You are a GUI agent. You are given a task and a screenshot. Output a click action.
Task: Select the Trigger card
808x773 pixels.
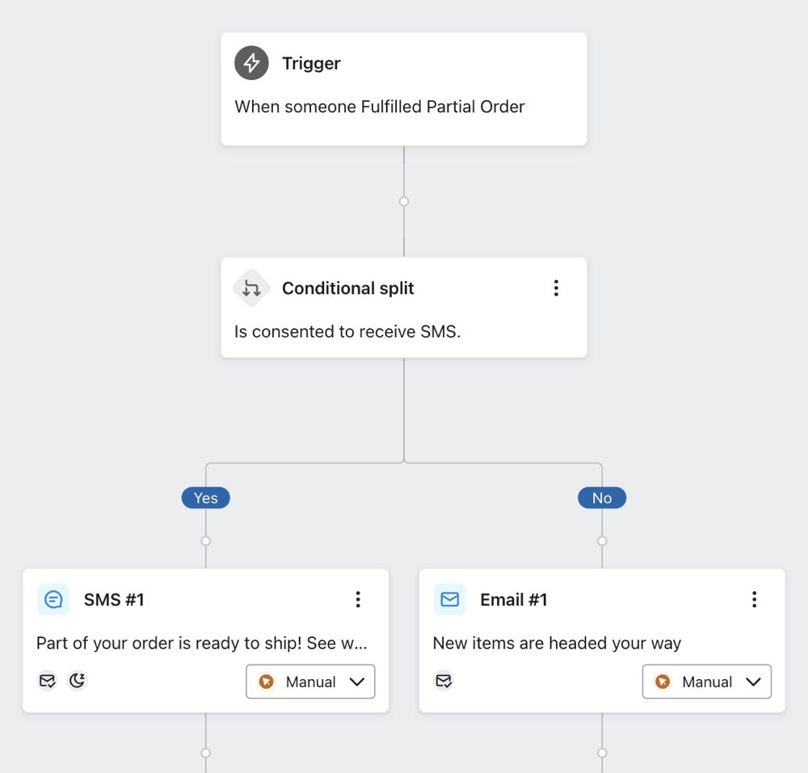[x=403, y=89]
